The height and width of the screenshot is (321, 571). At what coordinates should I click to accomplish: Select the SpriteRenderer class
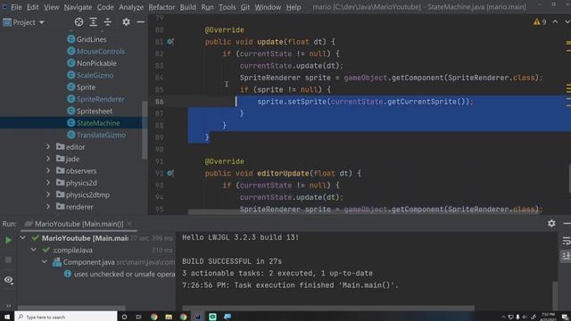[100, 99]
